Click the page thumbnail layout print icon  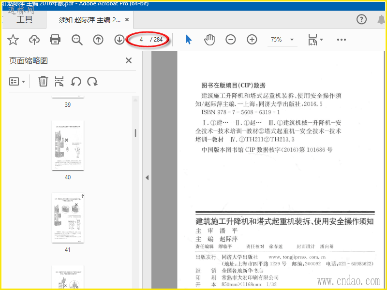59,81
